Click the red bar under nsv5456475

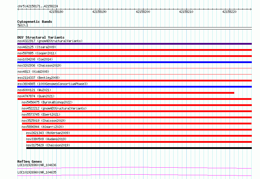coord(137,105)
